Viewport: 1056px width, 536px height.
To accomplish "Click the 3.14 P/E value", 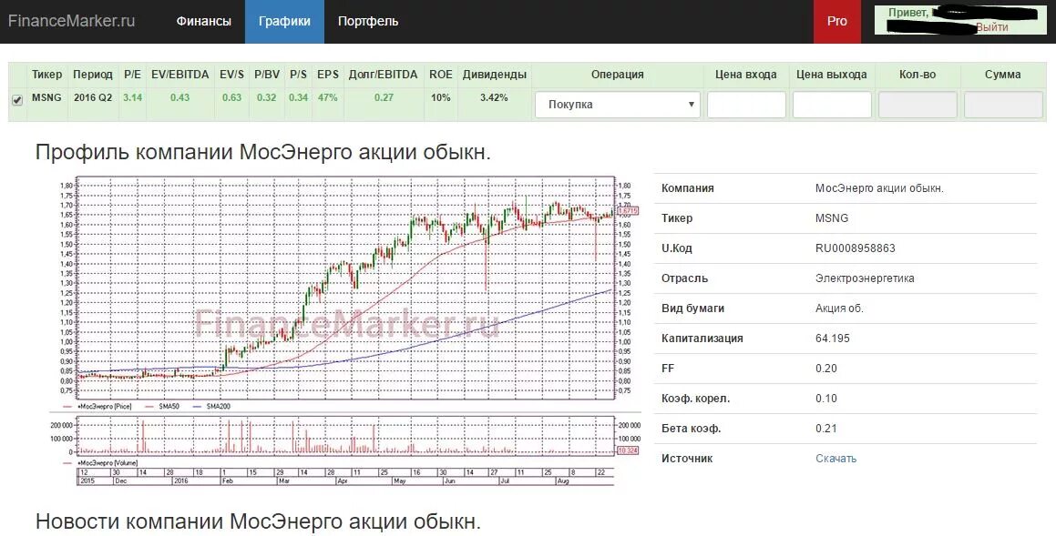I will pyautogui.click(x=133, y=97).
